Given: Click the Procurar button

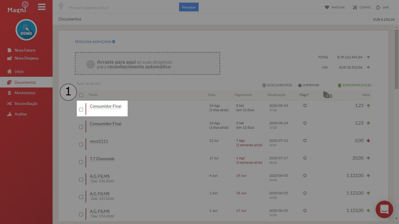Looking at the screenshot, I should (x=189, y=7).
